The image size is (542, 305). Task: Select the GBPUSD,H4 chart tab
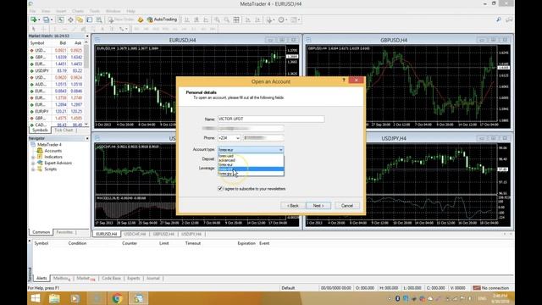pyautogui.click(x=163, y=234)
